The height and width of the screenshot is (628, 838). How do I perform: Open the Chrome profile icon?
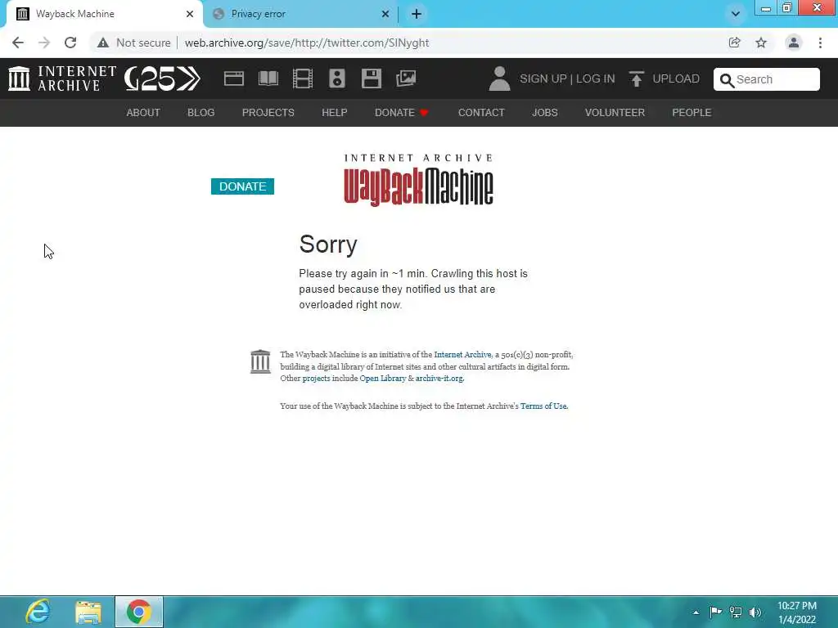(x=794, y=43)
